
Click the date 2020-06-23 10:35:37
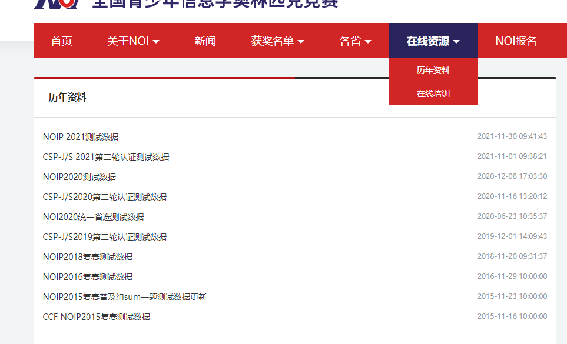[x=512, y=216]
